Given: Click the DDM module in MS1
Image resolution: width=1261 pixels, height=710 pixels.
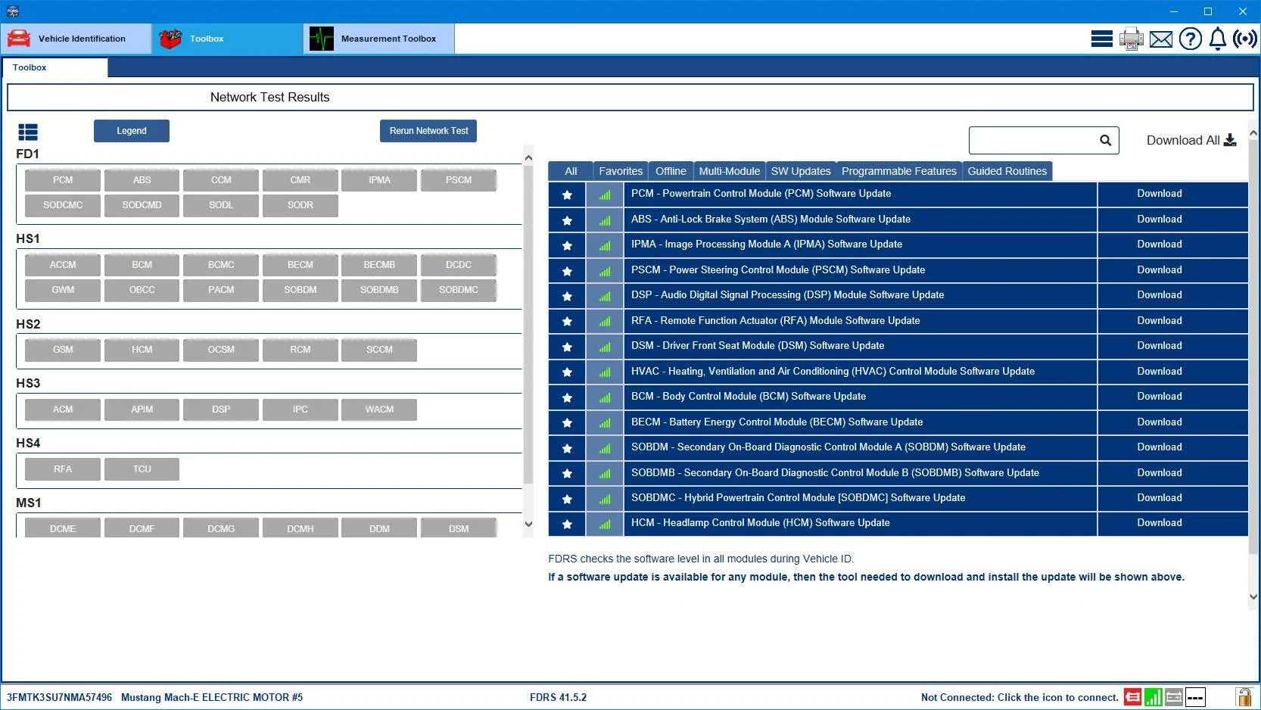Looking at the screenshot, I should [x=379, y=528].
